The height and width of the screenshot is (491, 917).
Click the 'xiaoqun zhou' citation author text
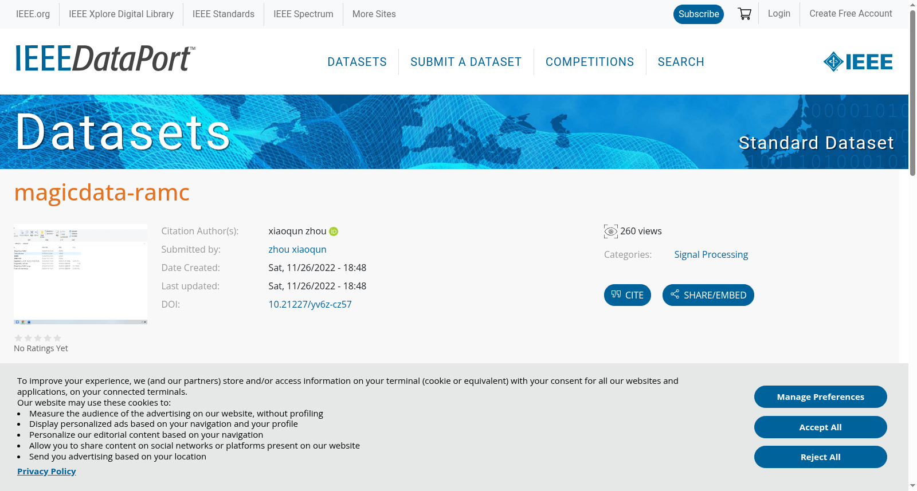[x=297, y=231]
